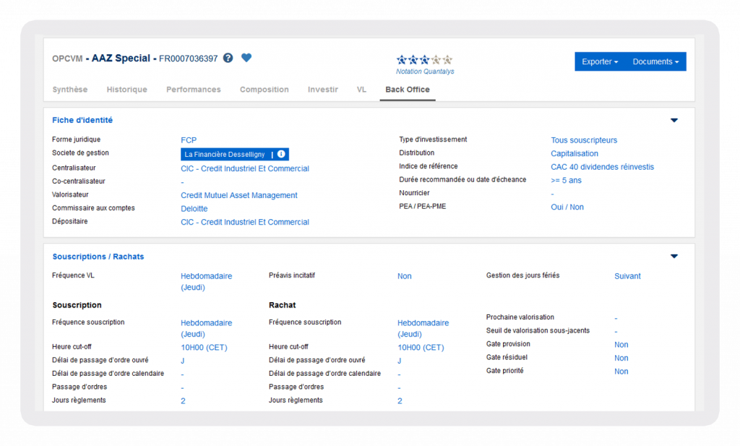The height and width of the screenshot is (446, 740).
Task: Open the Investir tab
Action: (322, 90)
